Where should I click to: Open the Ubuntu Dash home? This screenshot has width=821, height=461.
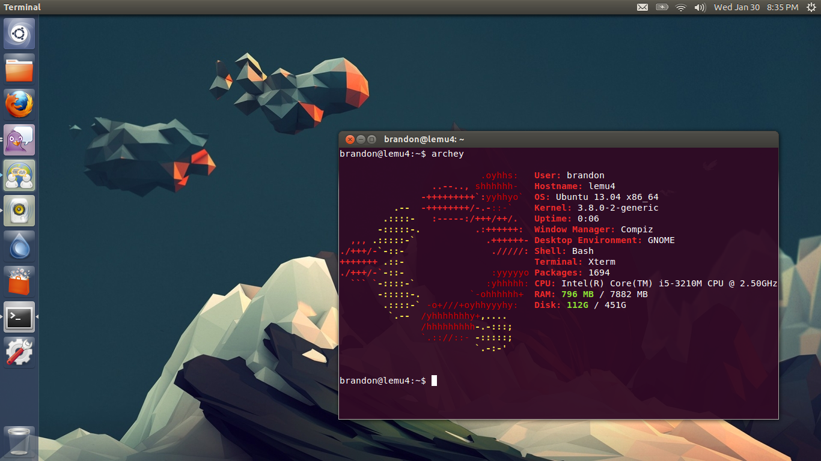point(19,33)
